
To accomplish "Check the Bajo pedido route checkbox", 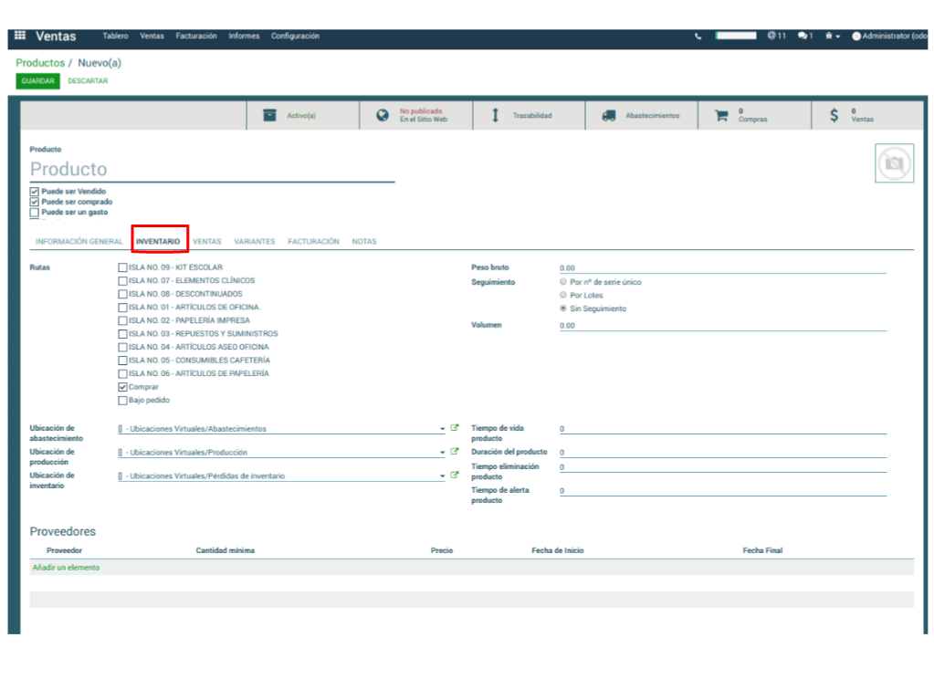I will click(x=122, y=400).
